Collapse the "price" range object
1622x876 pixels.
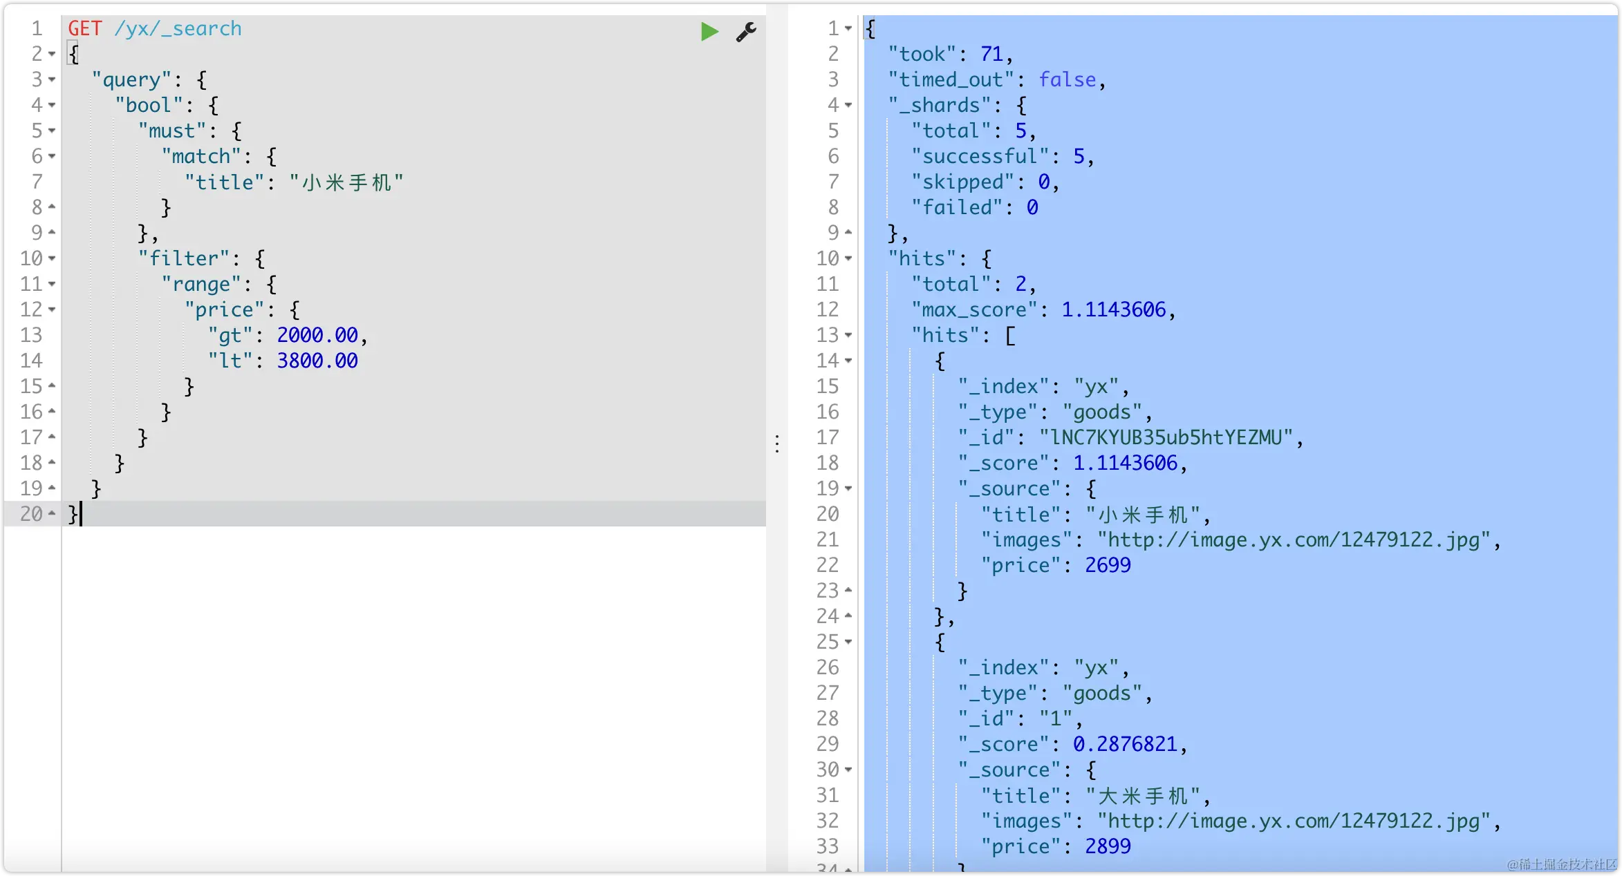pyautogui.click(x=52, y=310)
